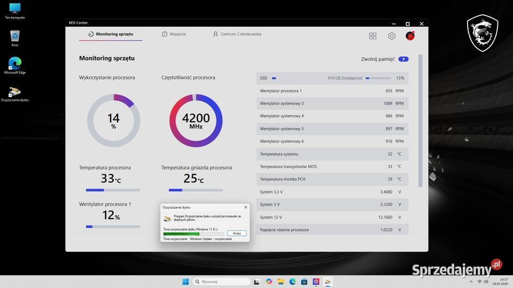This screenshot has height=288, width=513.
Task: Select the Monitoring sprzętu tab
Action: 111,34
